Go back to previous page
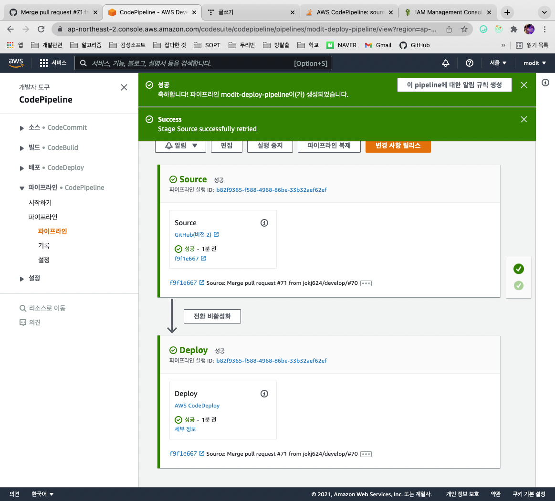Viewport: 555px width, 501px height. click(x=10, y=29)
